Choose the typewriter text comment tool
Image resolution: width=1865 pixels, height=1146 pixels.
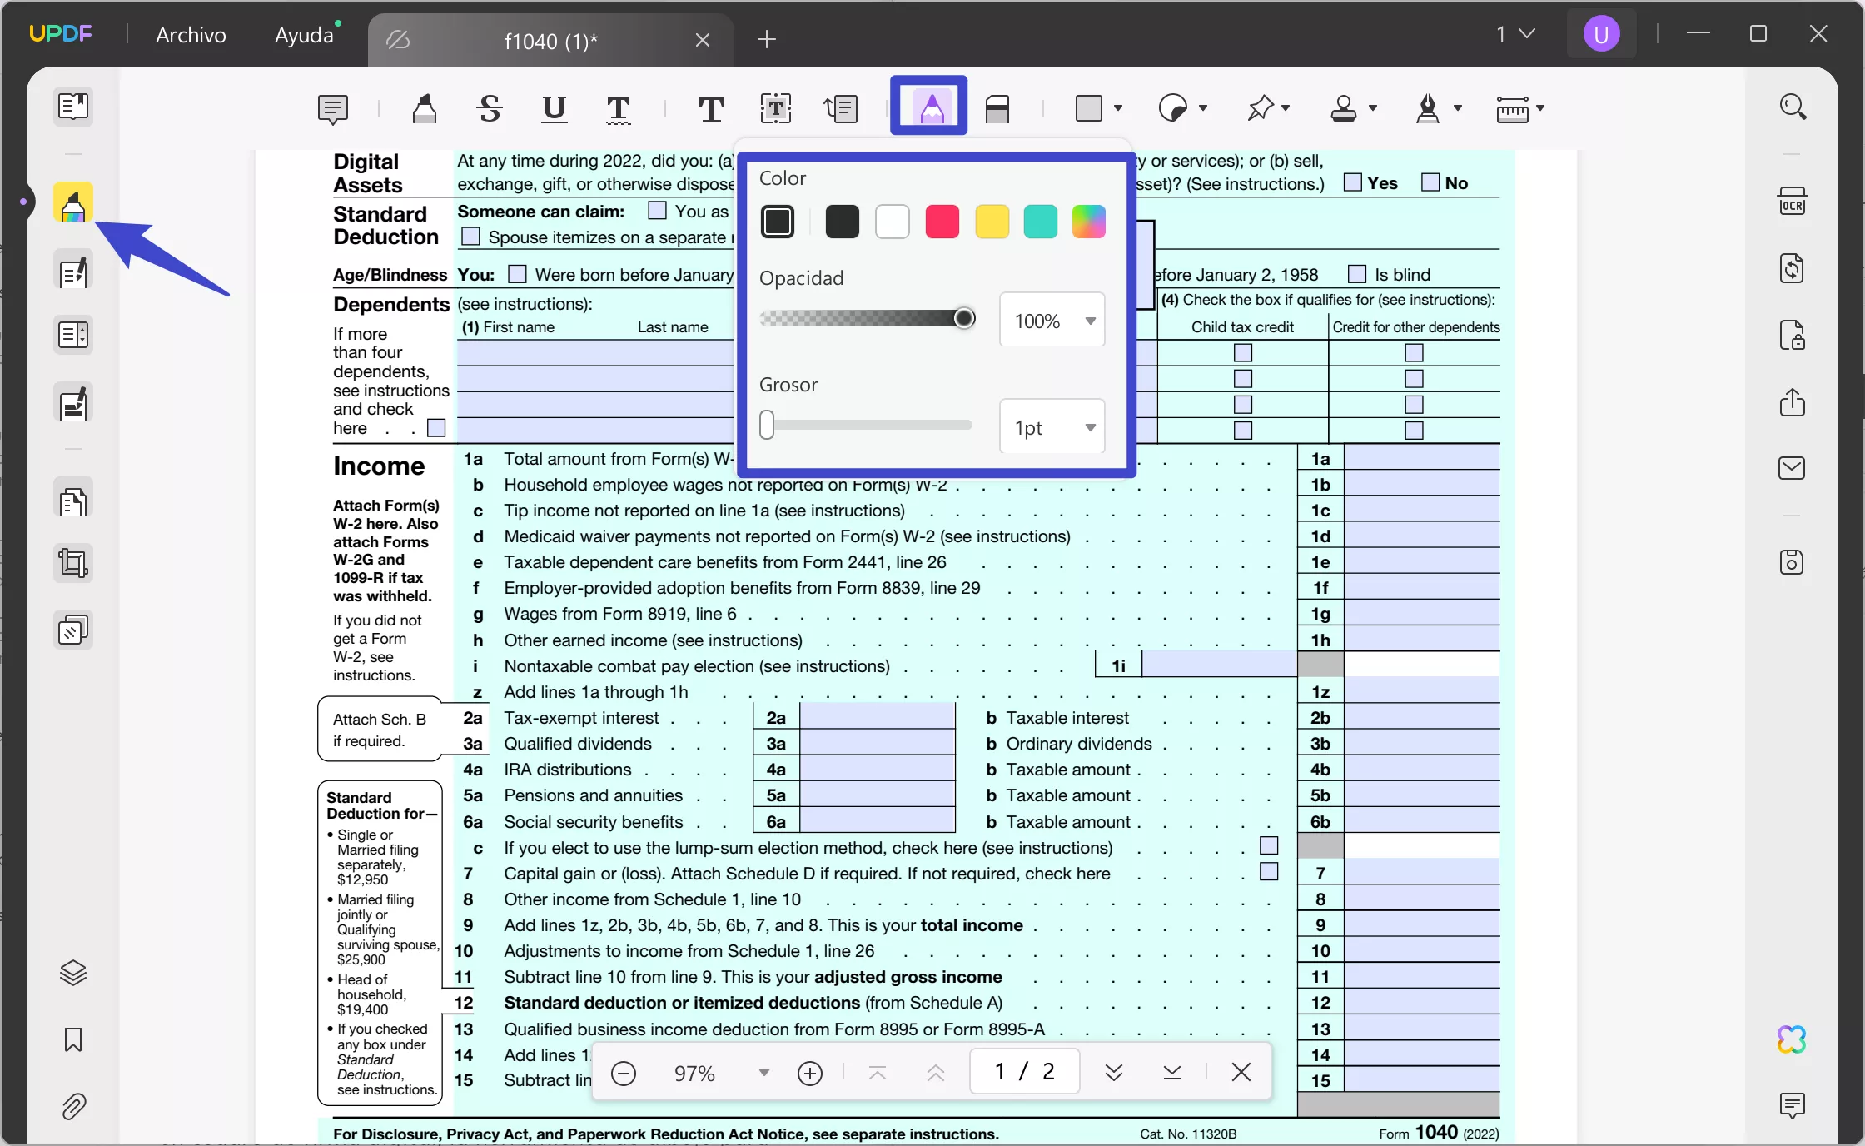pyautogui.click(x=711, y=108)
